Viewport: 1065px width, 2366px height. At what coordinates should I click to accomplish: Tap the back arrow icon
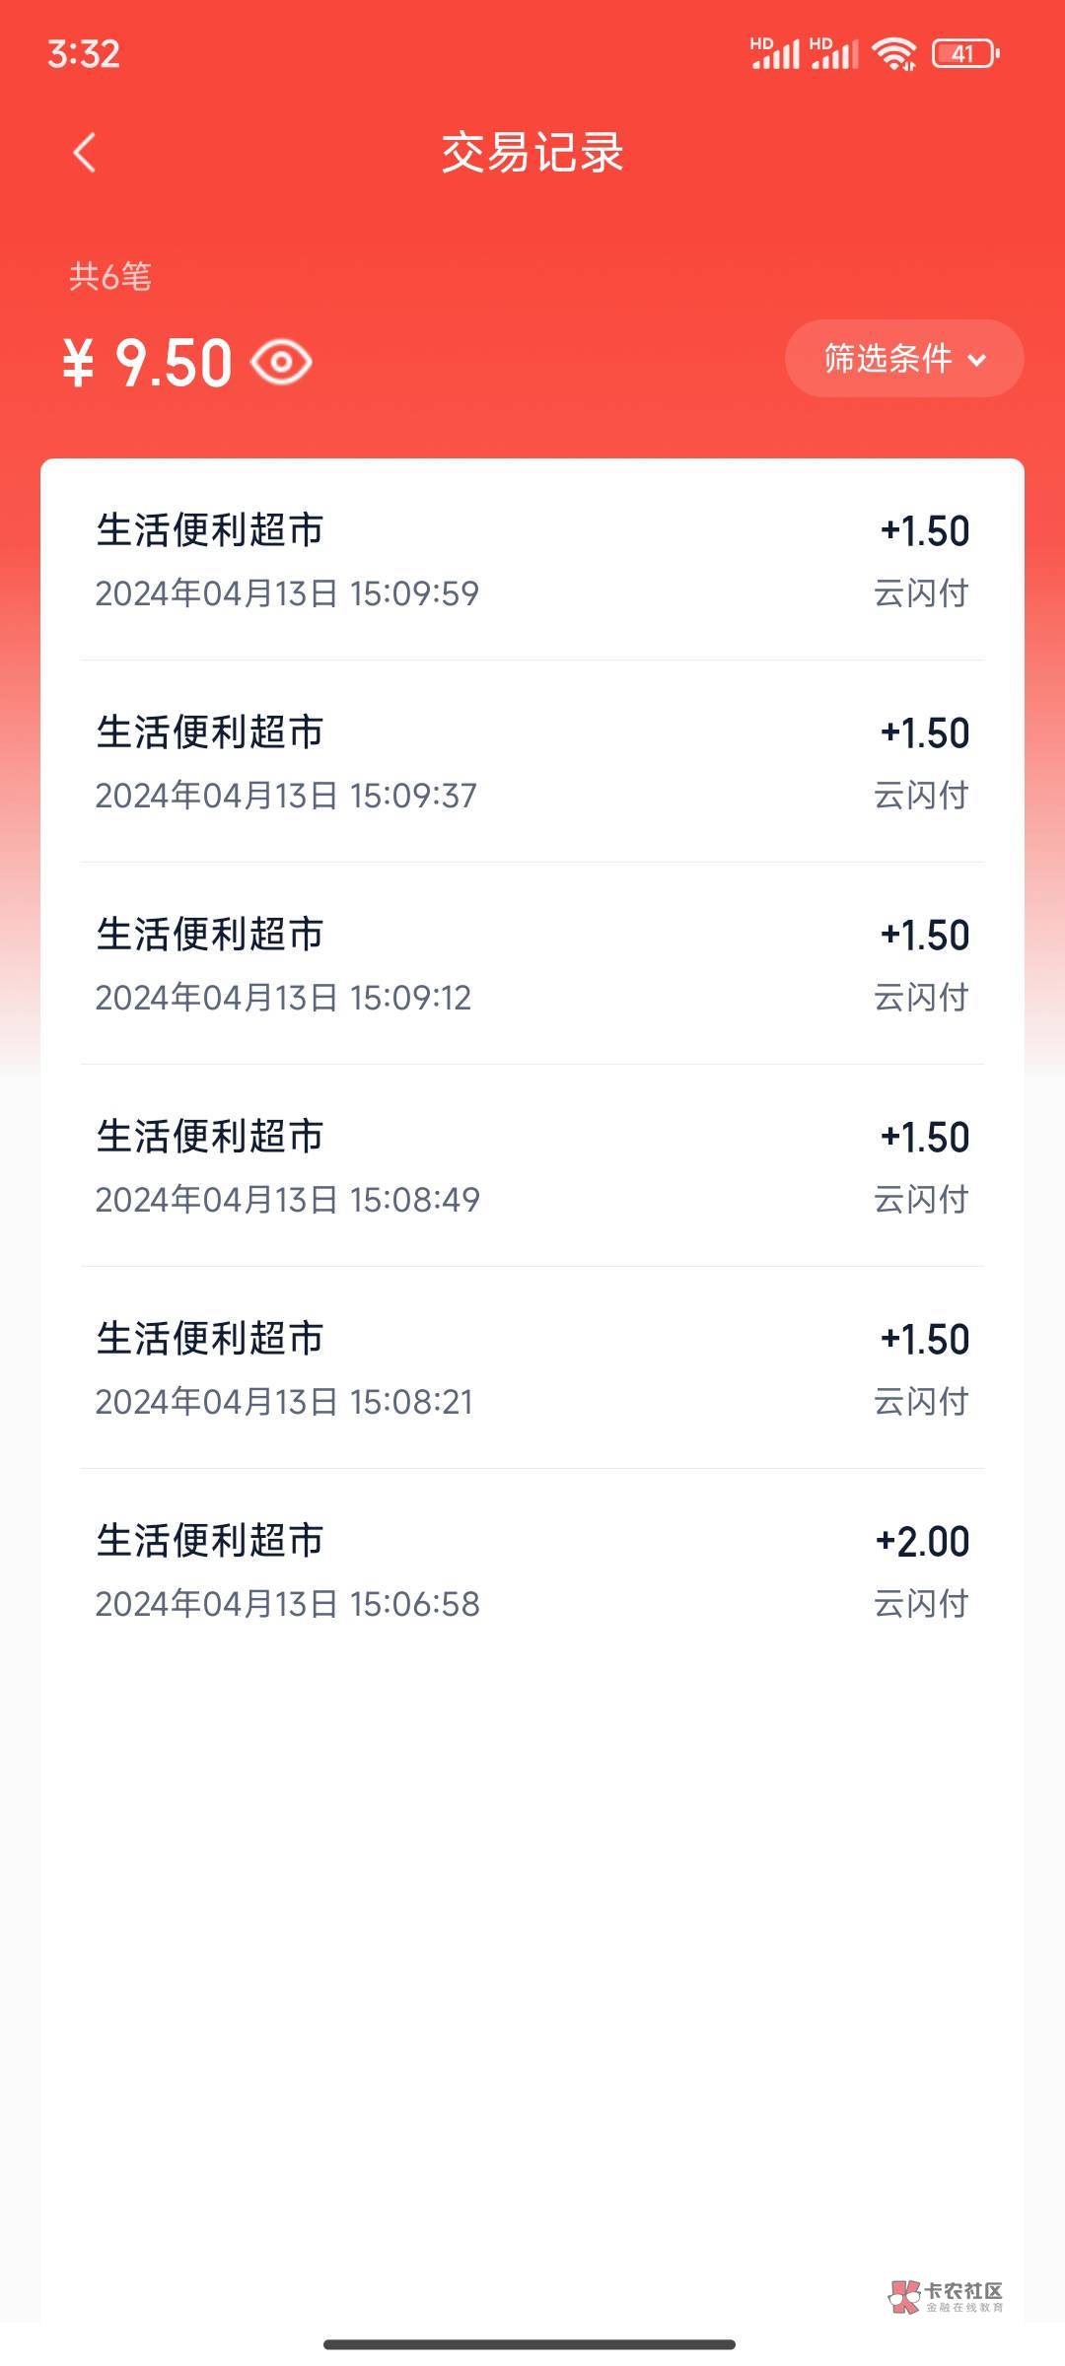click(x=85, y=153)
